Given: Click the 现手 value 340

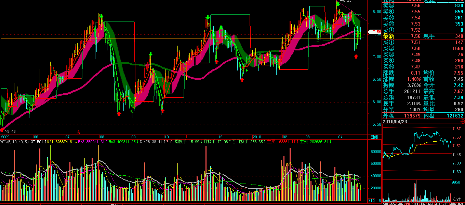Looking at the screenshot, I should coord(459,36).
